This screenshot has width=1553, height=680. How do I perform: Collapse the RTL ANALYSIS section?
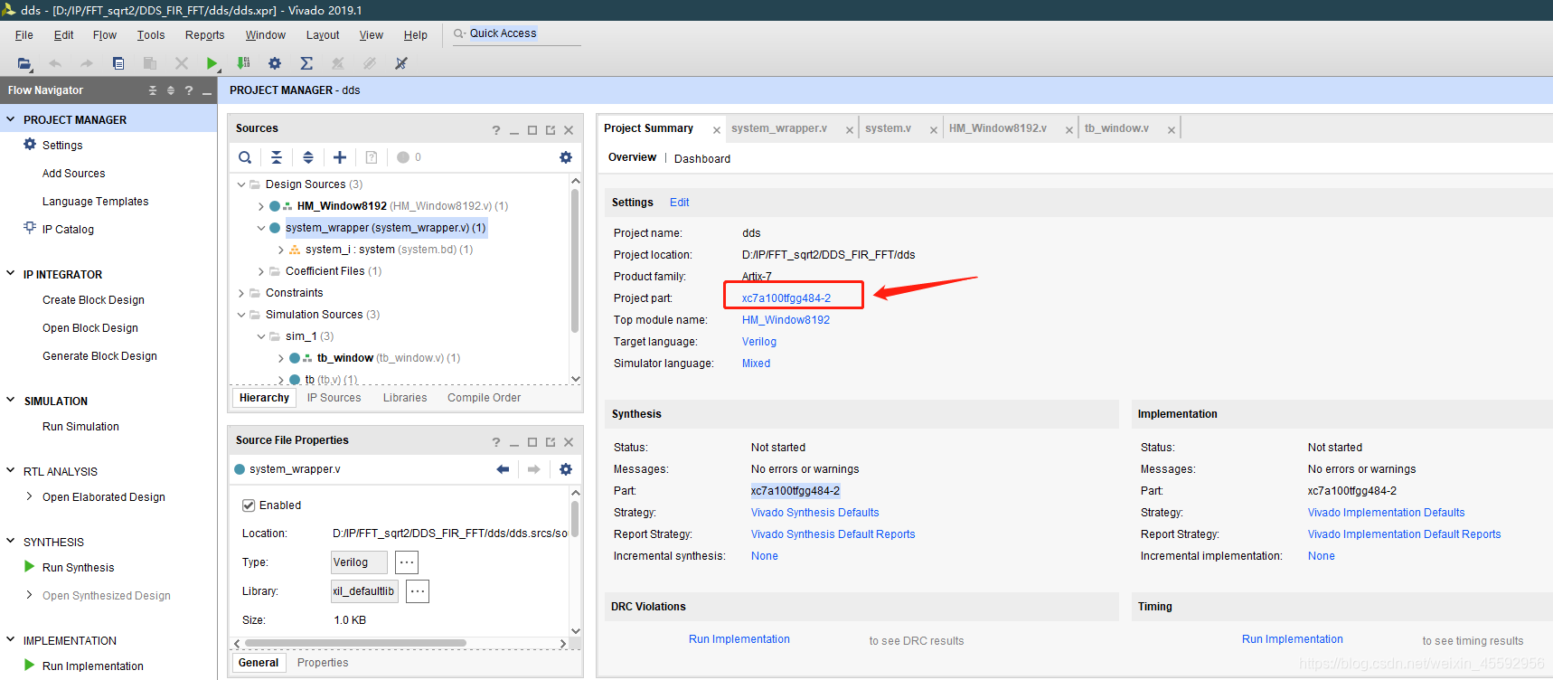(x=11, y=471)
